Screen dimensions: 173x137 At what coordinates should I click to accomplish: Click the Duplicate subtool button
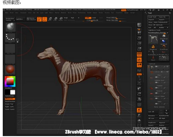[153, 123]
